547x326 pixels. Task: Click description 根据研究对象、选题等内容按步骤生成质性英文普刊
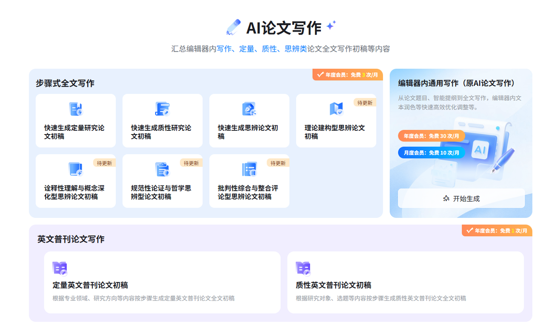(380, 298)
